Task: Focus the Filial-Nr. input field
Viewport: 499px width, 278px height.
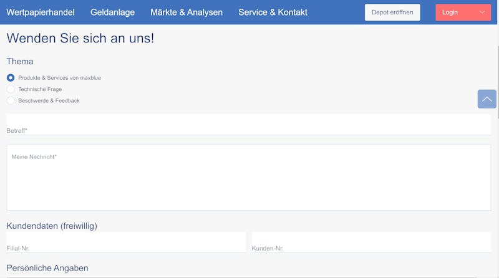Action: click(x=126, y=242)
